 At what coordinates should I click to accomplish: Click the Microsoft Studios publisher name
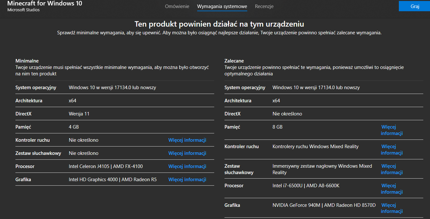click(x=23, y=10)
